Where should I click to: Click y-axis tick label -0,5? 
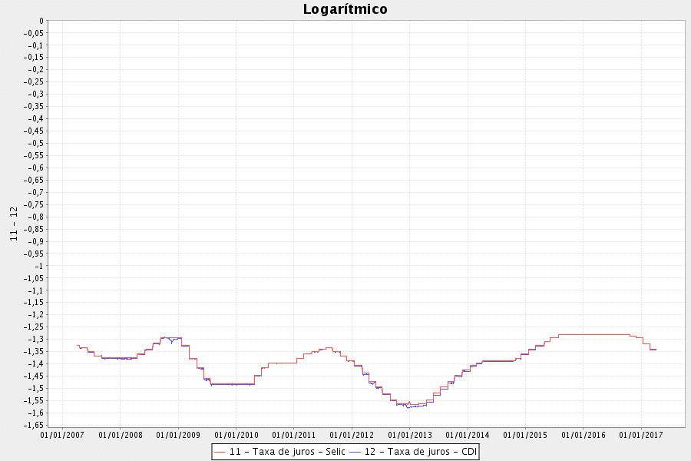35,144
